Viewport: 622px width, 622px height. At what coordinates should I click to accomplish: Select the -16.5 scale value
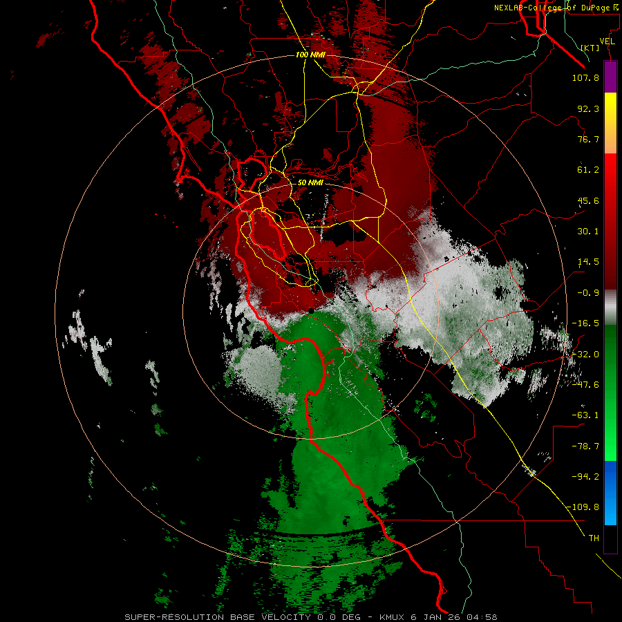[585, 323]
